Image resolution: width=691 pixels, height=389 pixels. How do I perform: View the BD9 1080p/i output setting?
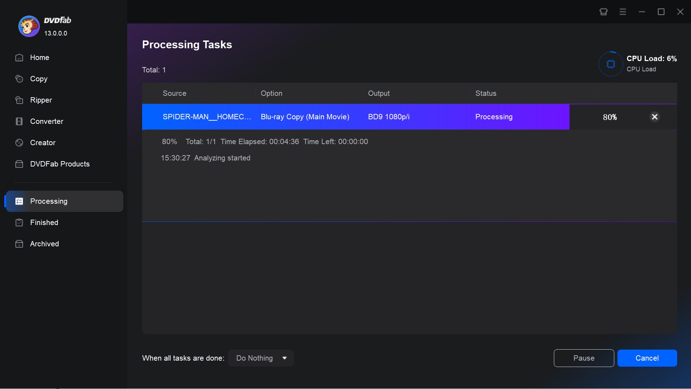[389, 117]
